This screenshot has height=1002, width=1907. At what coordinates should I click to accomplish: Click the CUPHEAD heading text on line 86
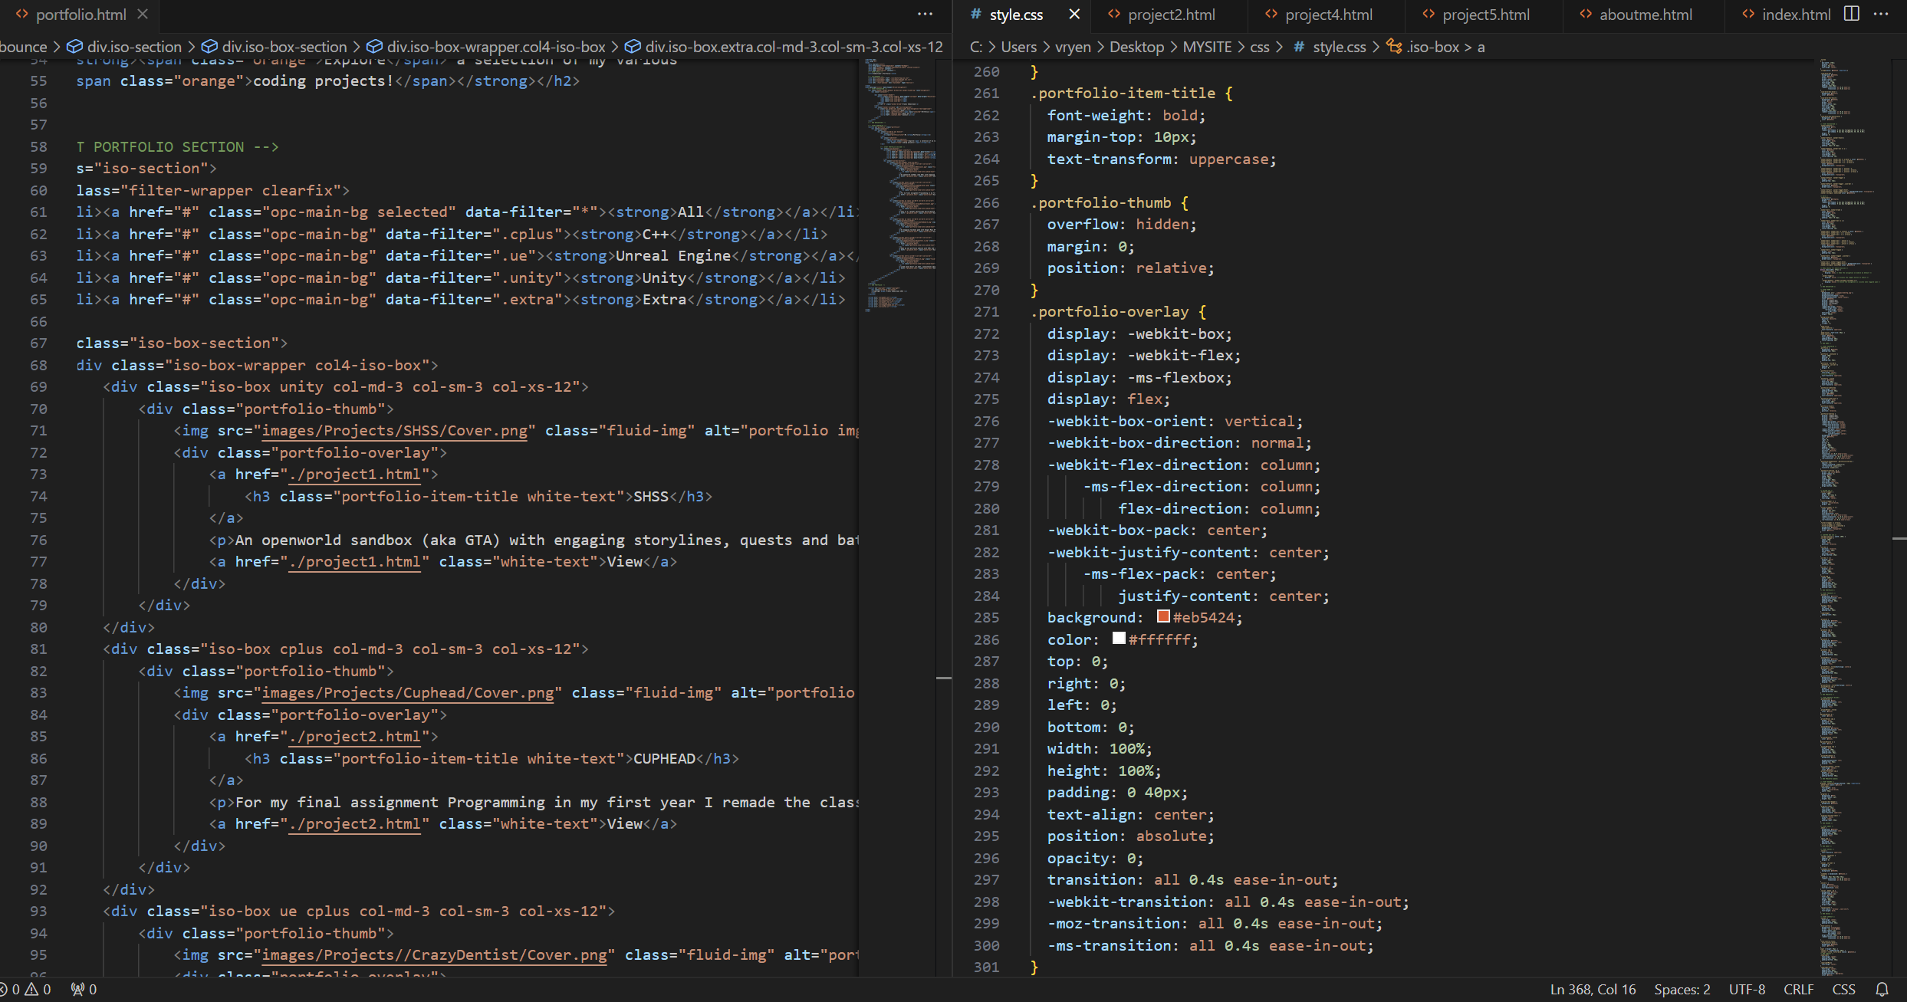(664, 759)
